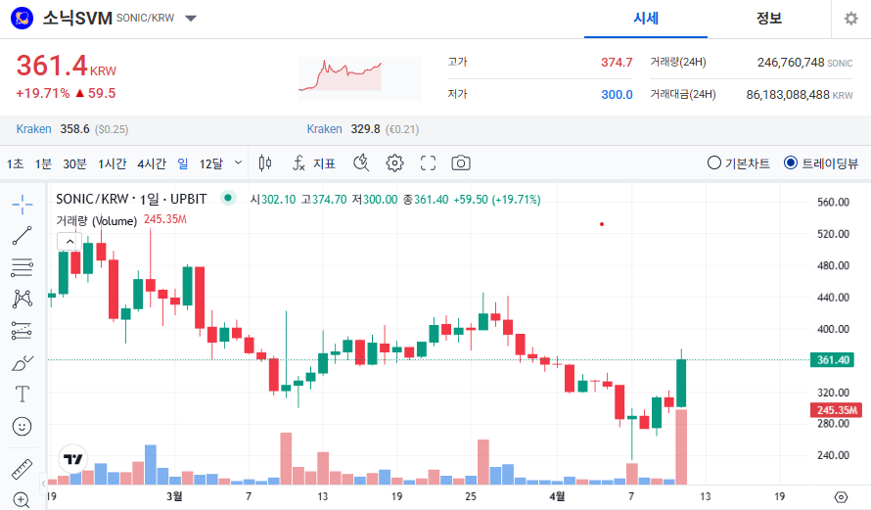Select the 30분 interval
The width and height of the screenshot is (871, 510).
click(74, 163)
